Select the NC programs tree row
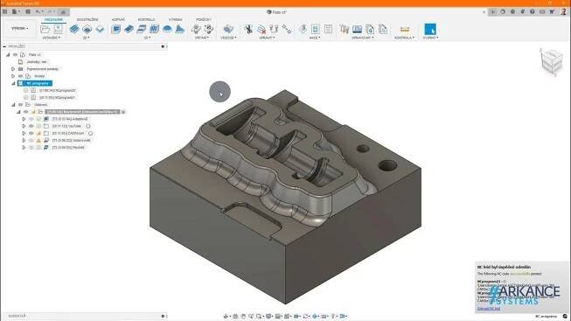The height and width of the screenshot is (321, 571). point(35,83)
